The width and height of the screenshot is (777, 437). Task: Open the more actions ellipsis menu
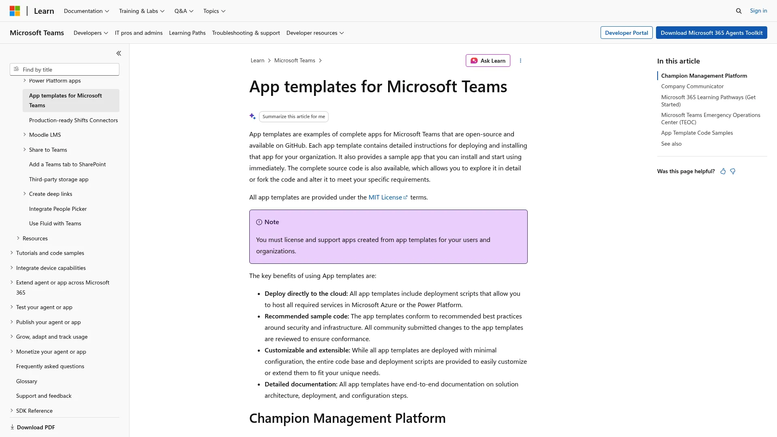coord(520,61)
